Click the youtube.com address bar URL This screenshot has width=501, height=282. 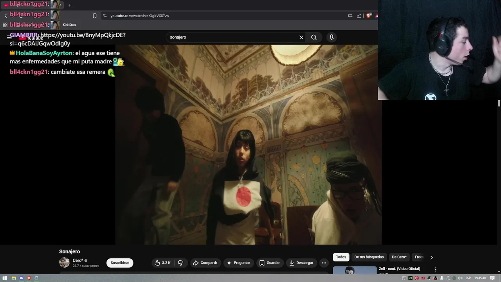140,16
